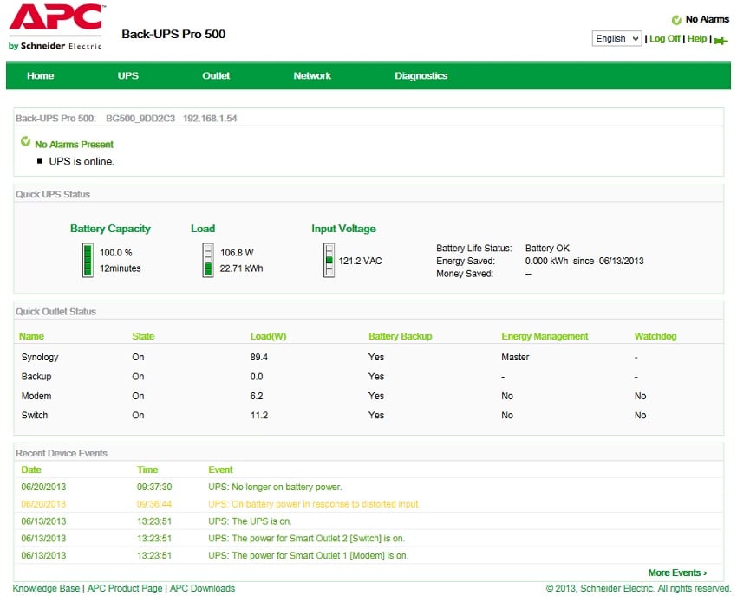
Task: Select the Backup outlet name
Action: click(36, 377)
